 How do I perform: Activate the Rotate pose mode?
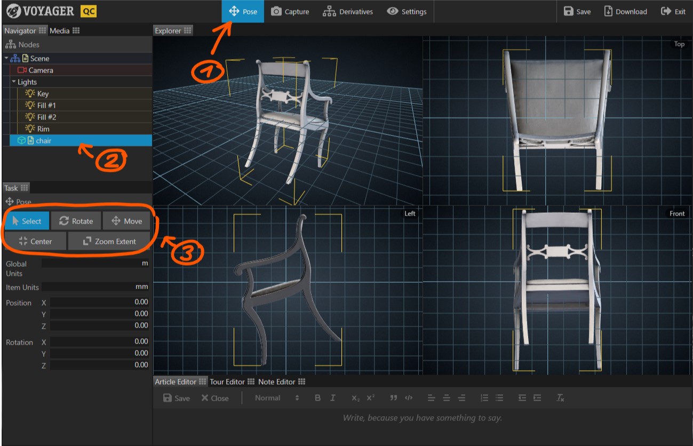coord(76,221)
